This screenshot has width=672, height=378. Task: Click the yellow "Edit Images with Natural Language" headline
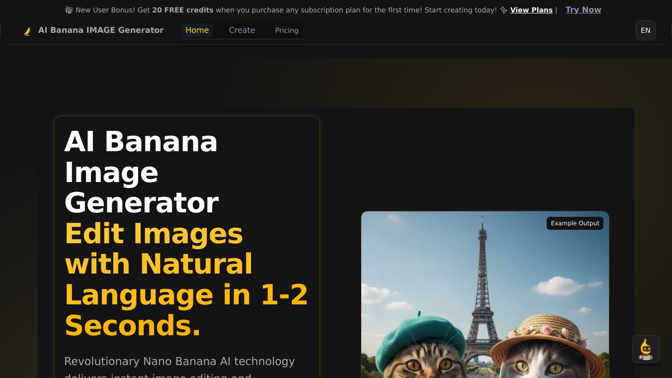click(x=186, y=279)
